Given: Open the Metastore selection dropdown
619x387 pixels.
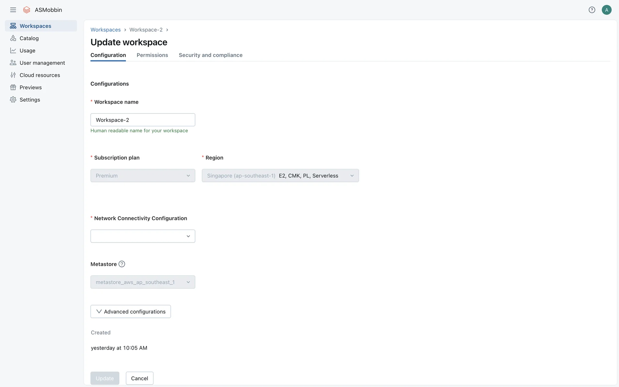Looking at the screenshot, I should tap(142, 282).
